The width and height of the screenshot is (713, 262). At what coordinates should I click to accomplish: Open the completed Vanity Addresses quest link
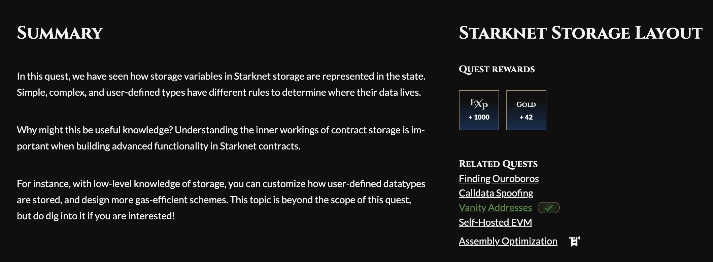496,208
